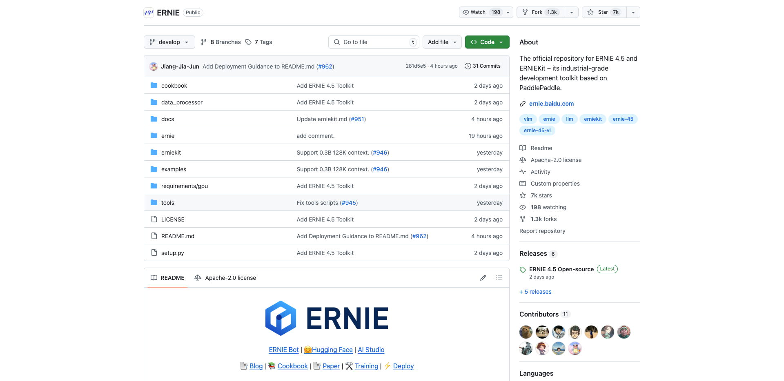Click Report repository link
The width and height of the screenshot is (784, 381).
coord(542,231)
